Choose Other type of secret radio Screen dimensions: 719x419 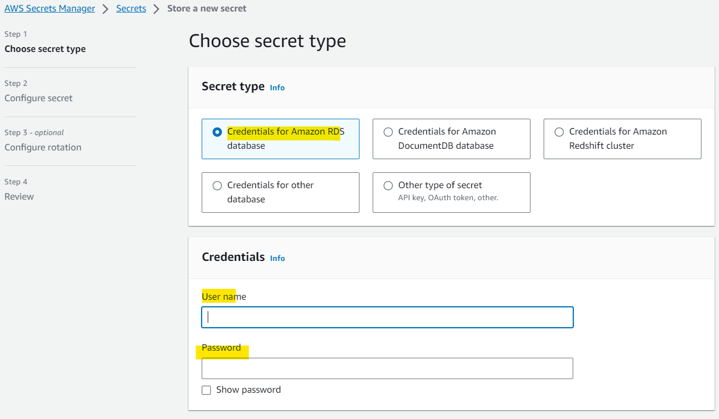tap(388, 185)
